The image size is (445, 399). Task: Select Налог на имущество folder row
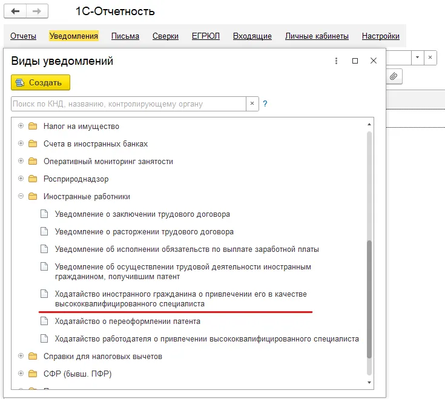tap(189, 126)
